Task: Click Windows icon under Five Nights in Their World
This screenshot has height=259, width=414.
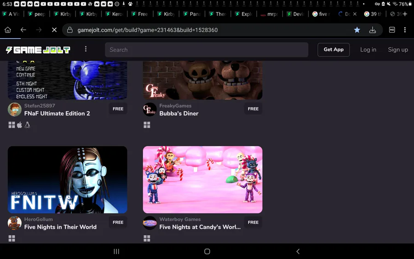Action: [11, 238]
